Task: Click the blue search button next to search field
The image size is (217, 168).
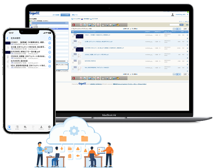Action: click(x=181, y=25)
